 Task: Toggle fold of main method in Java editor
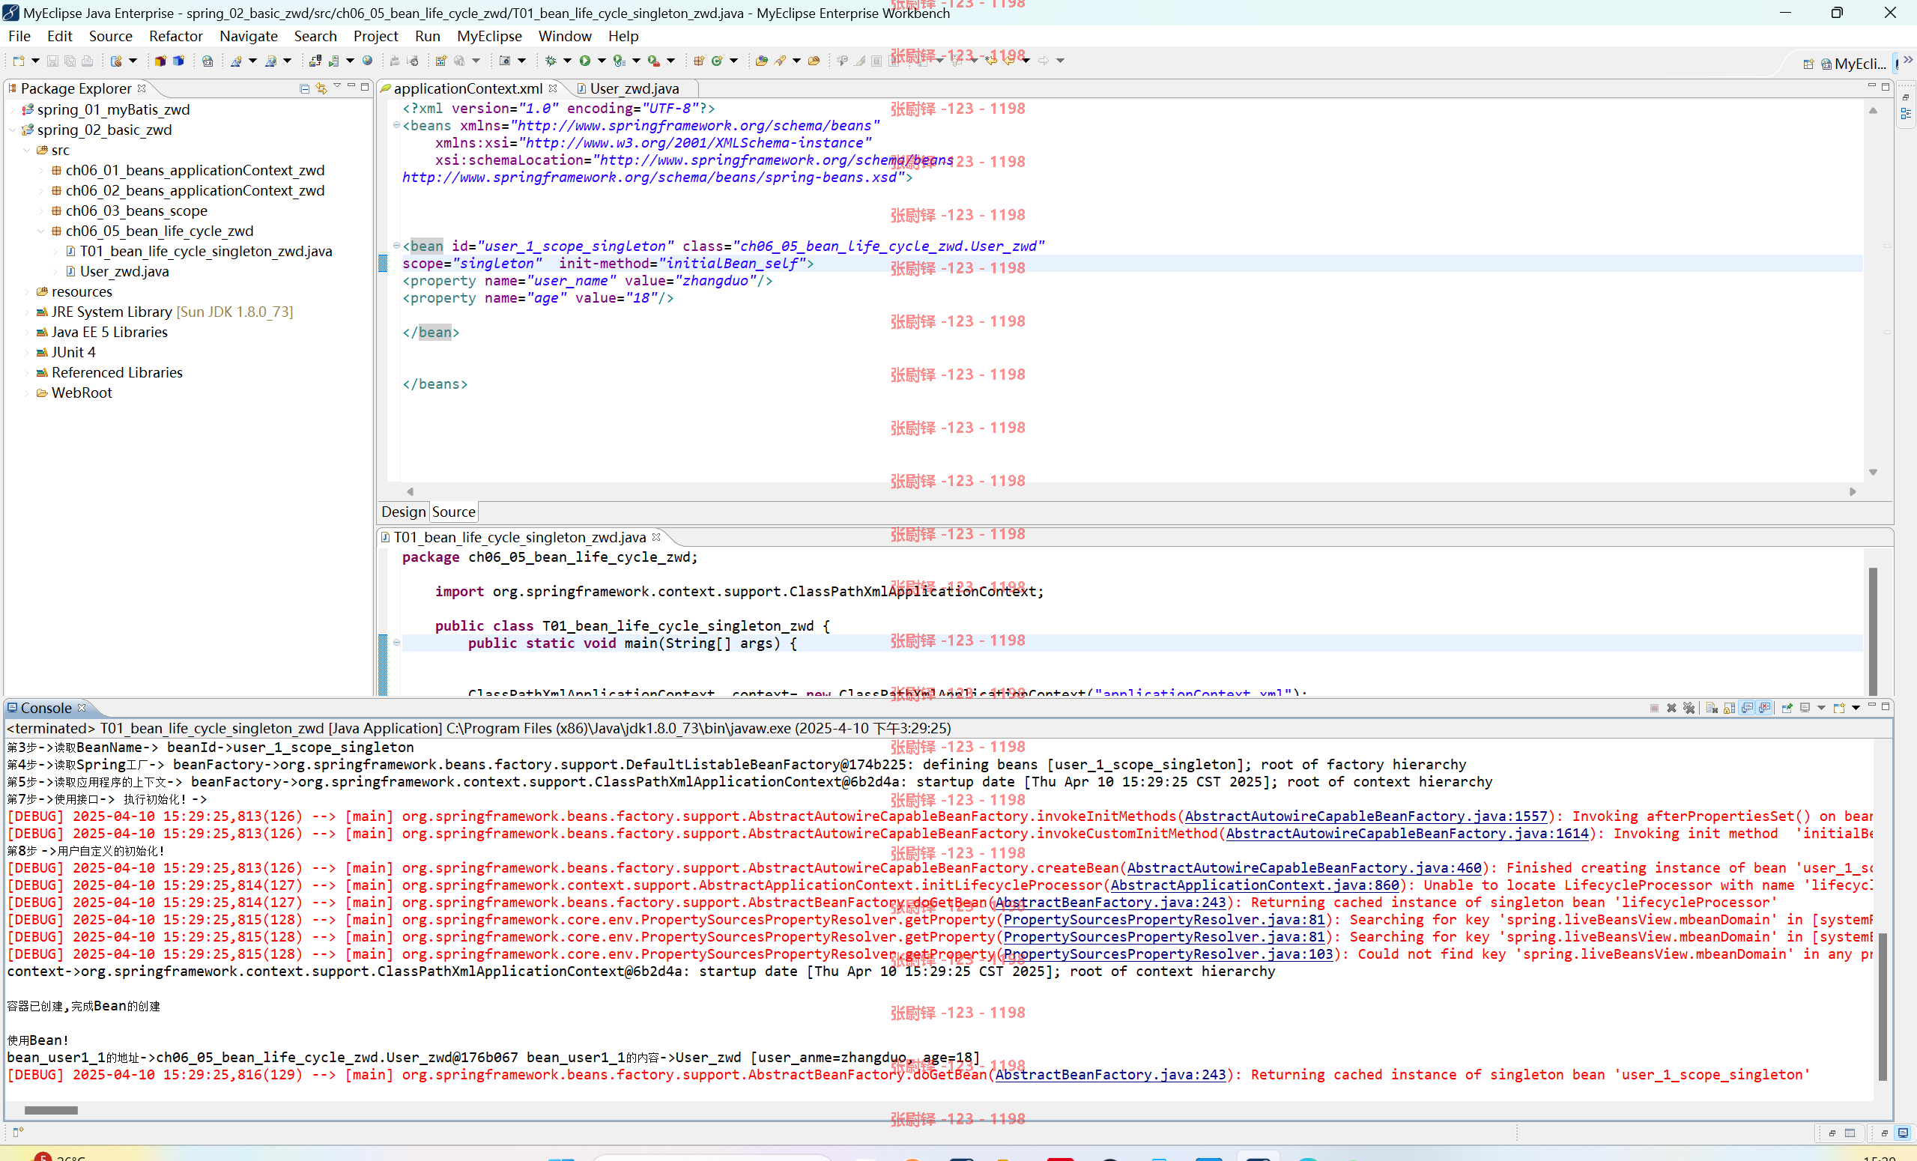396,642
